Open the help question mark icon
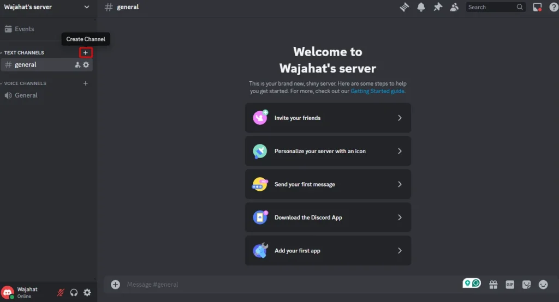 [x=554, y=7]
